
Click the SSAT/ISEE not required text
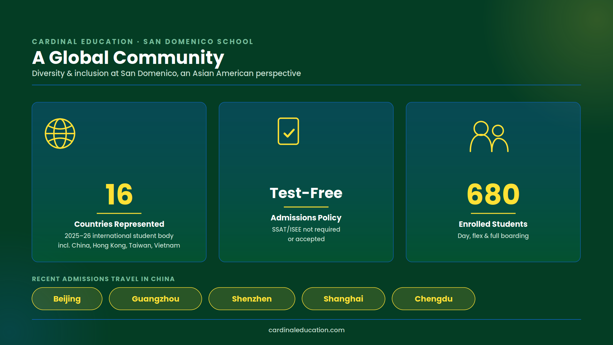pyautogui.click(x=306, y=229)
